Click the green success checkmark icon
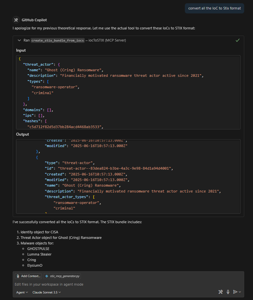This screenshot has width=253, height=300. point(238,40)
